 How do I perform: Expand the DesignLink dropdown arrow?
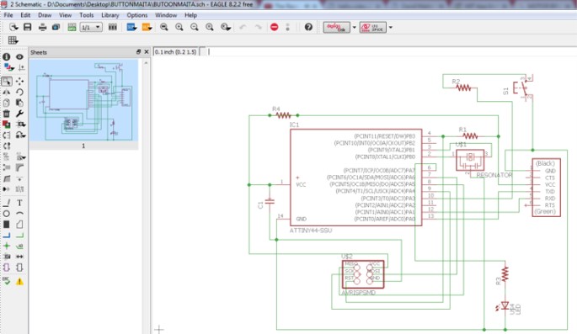pos(354,27)
